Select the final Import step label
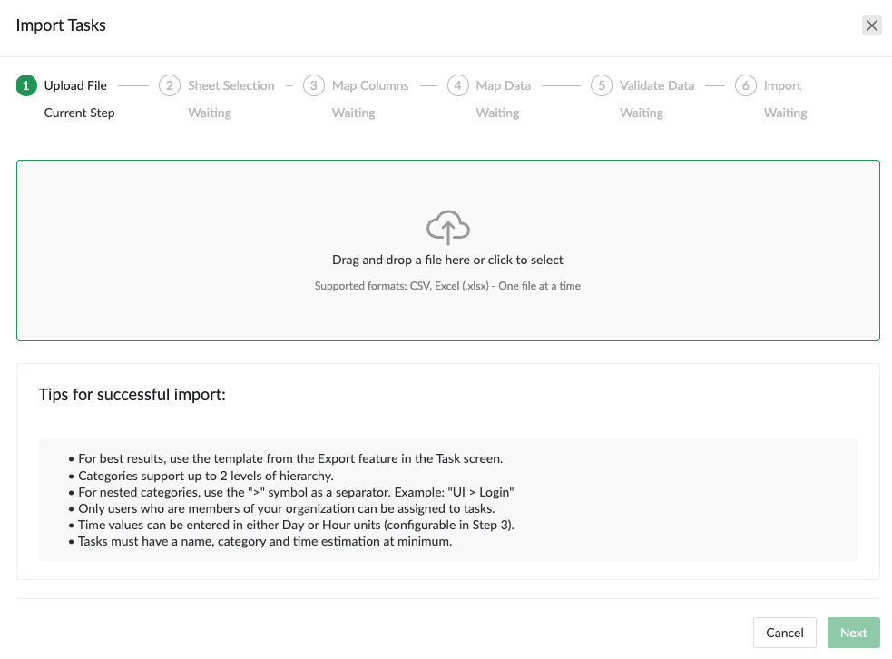Image resolution: width=892 pixels, height=659 pixels. 782,85
